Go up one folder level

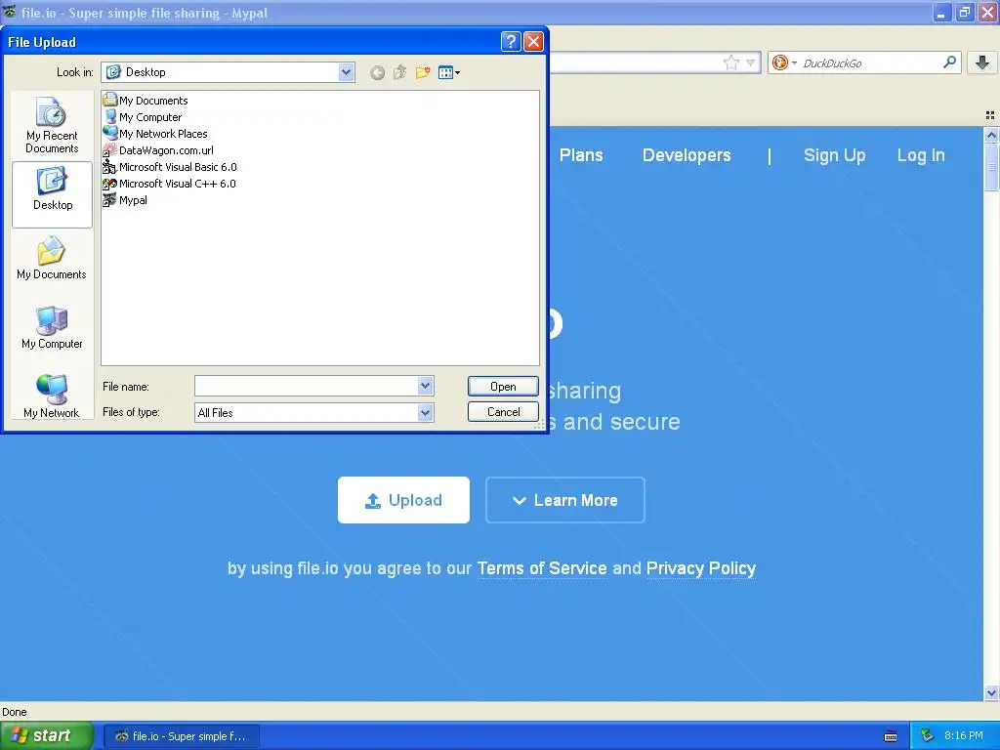coord(399,72)
